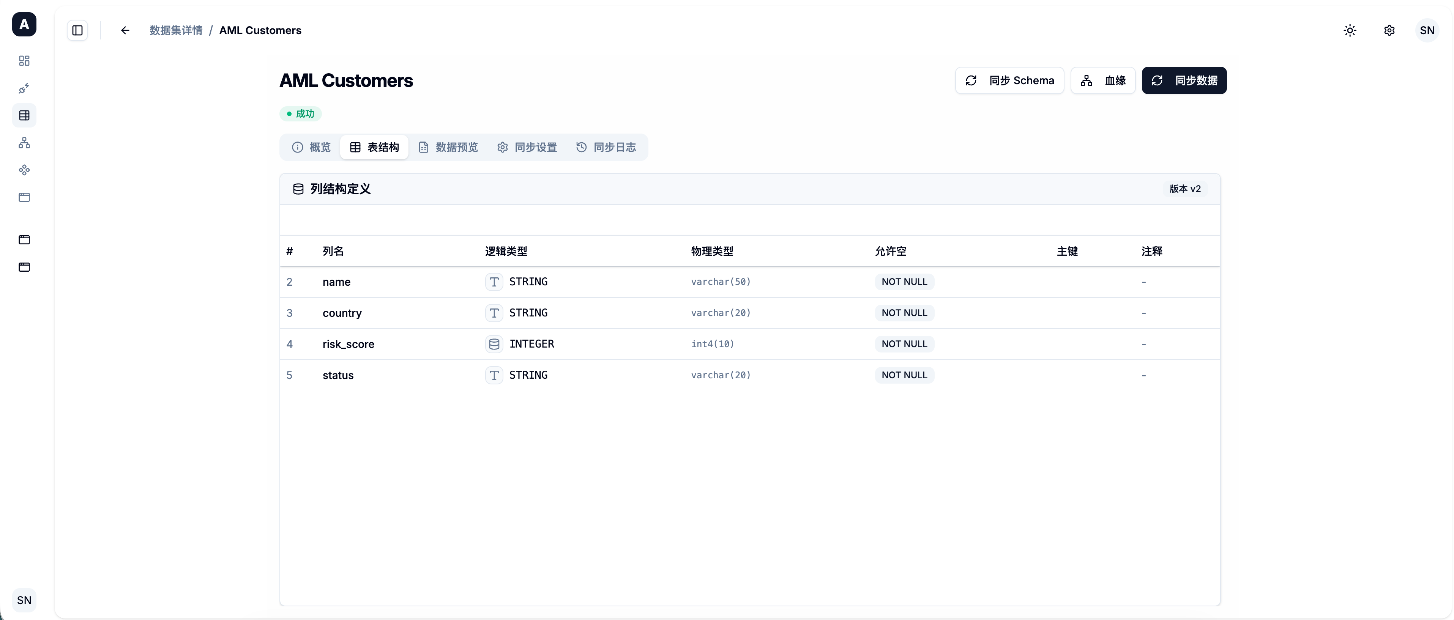1454x620 pixels.
Task: Click the 物理类型 column header
Action: (x=712, y=251)
